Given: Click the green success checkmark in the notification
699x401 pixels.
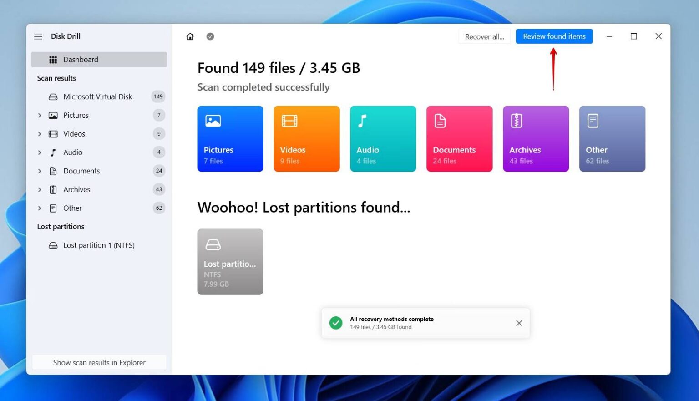Looking at the screenshot, I should click(x=335, y=323).
